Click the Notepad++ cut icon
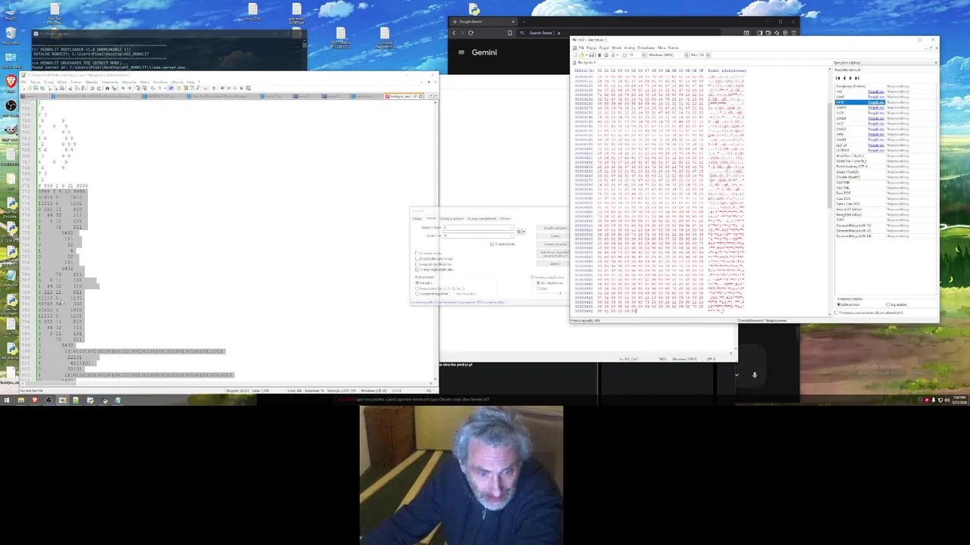 70,89
